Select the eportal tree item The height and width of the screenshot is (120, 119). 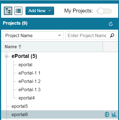click(26, 65)
